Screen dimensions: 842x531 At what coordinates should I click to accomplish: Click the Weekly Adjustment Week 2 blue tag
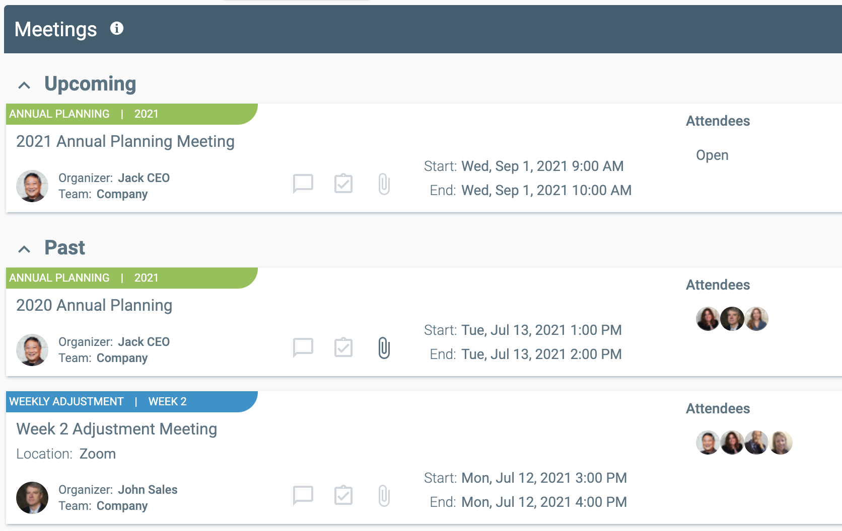coord(131,402)
